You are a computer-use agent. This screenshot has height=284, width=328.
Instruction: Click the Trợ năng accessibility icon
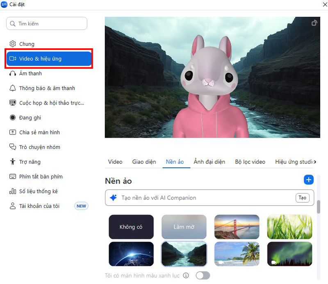13,162
